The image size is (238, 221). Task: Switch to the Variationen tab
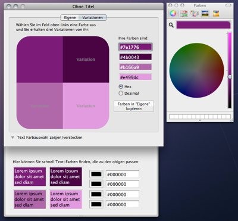[x=93, y=17]
